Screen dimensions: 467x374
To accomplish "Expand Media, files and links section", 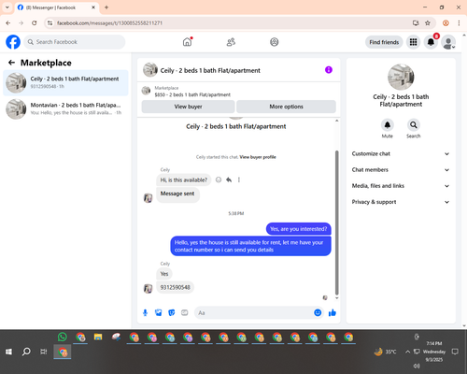I will pos(401,186).
